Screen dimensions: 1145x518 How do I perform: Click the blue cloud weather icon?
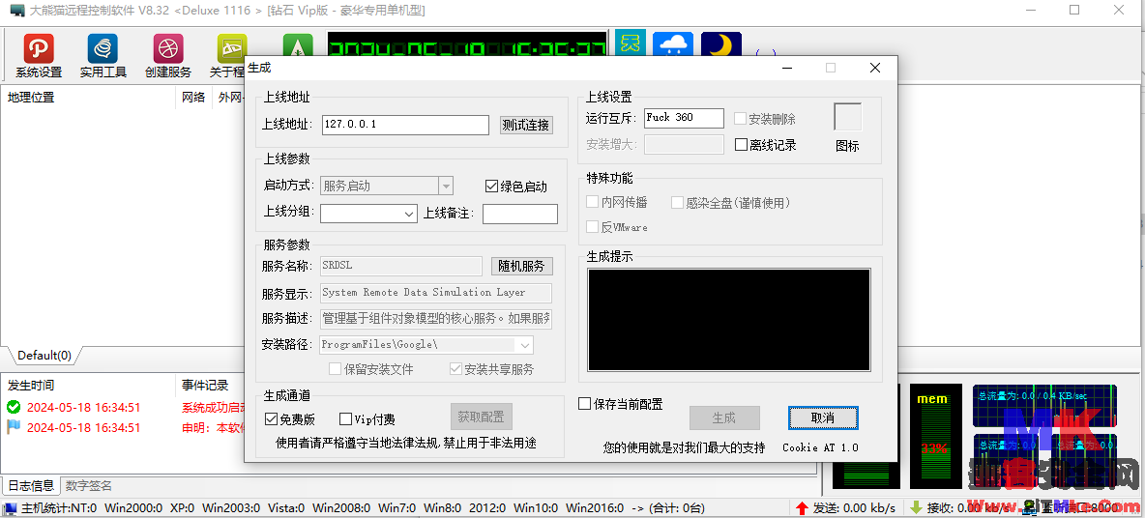[672, 48]
